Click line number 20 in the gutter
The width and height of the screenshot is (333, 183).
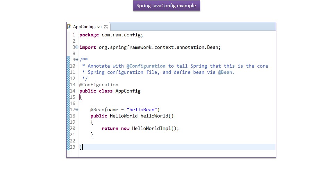(72, 129)
